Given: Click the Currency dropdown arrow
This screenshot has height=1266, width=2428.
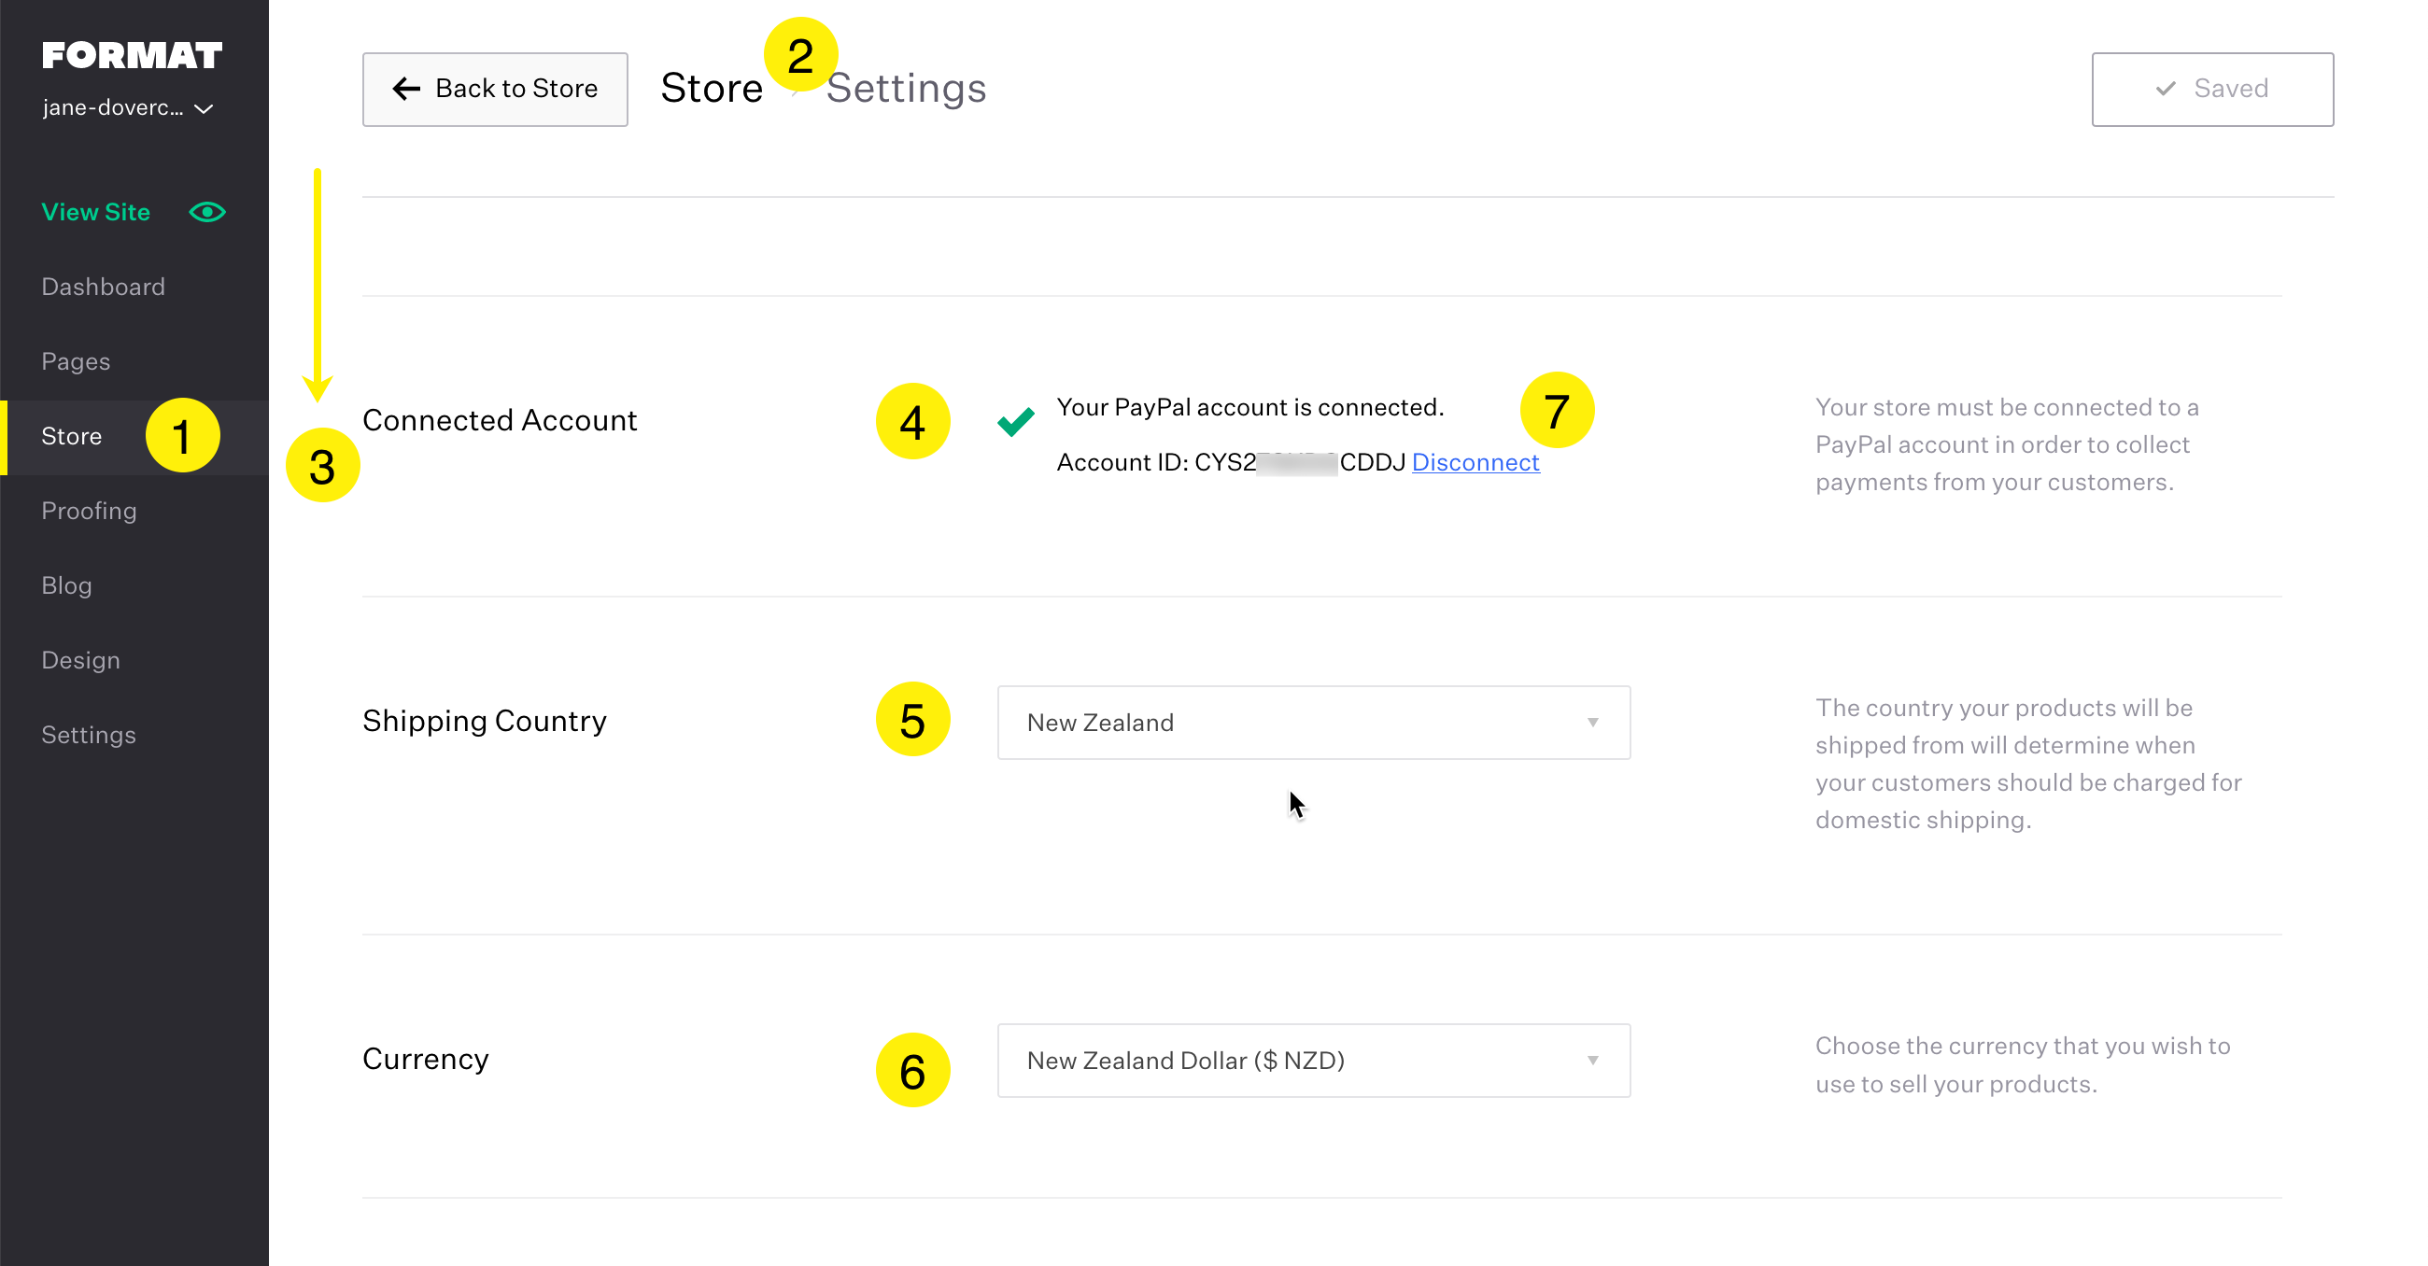Looking at the screenshot, I should 1592,1061.
